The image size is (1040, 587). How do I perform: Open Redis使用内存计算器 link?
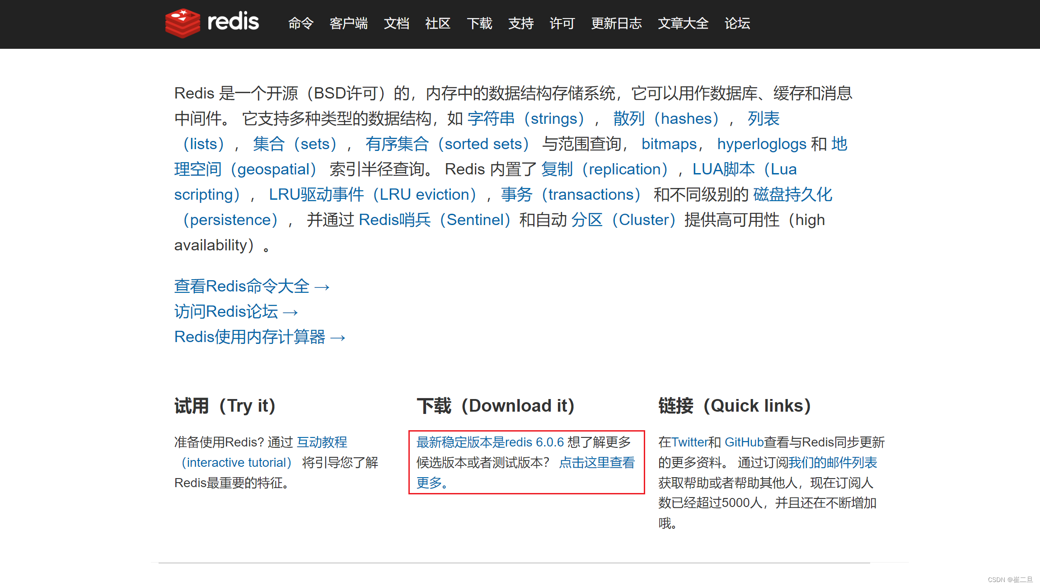pyautogui.click(x=260, y=337)
